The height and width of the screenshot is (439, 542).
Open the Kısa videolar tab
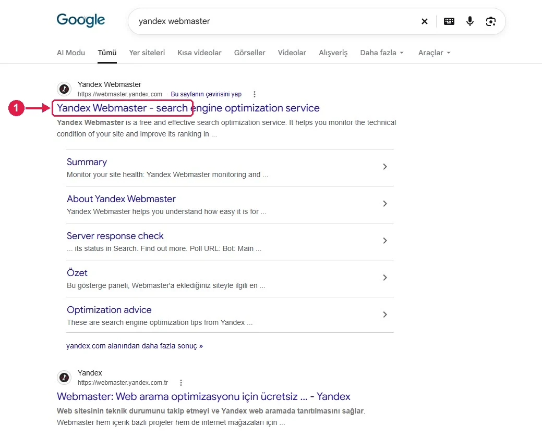(199, 53)
